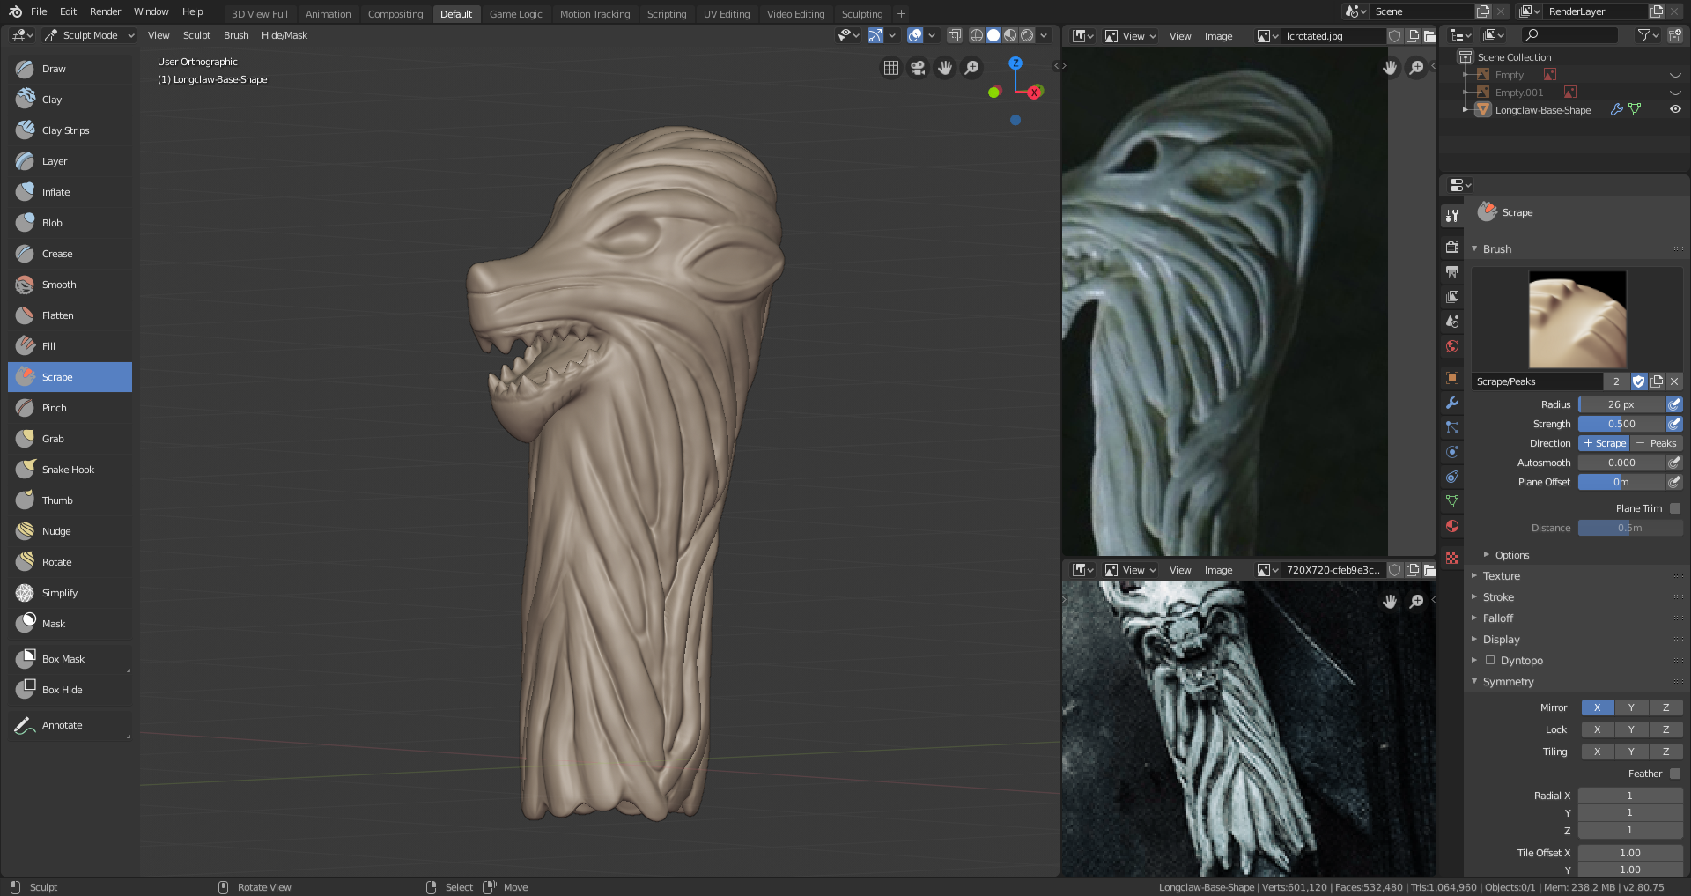Screen dimensions: 1691x896
Task: Enable Dyntopo checkbox
Action: tap(1490, 660)
